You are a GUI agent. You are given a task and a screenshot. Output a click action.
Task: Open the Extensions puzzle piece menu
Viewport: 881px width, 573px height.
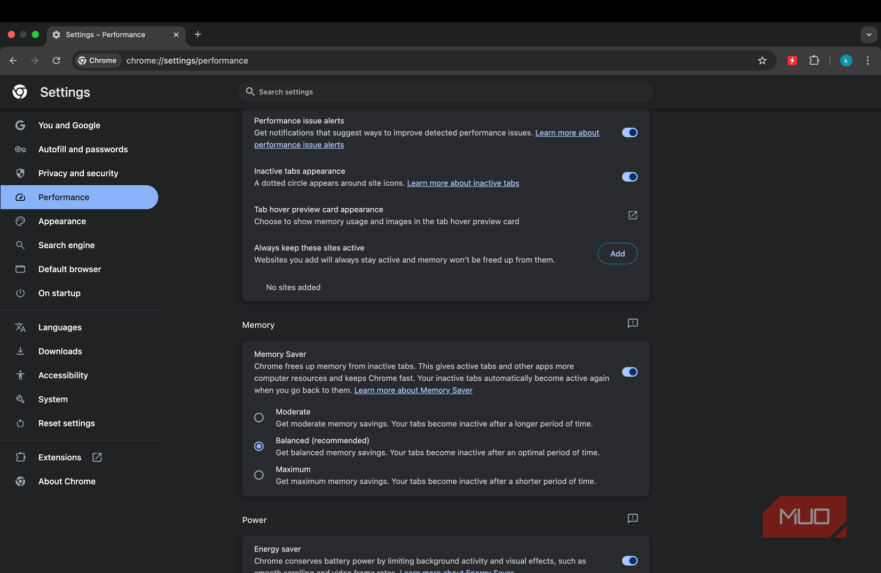[x=814, y=61]
